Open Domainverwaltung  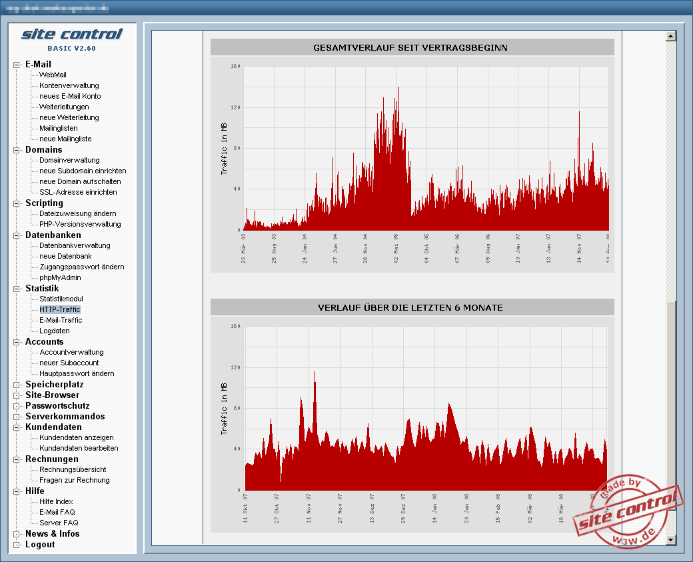click(x=69, y=160)
